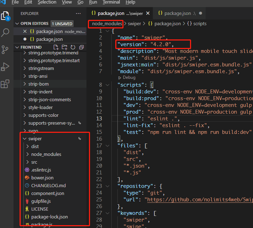253x228 pixels.
Task: Click the VS Code logo icon
Action: coord(3,2)
